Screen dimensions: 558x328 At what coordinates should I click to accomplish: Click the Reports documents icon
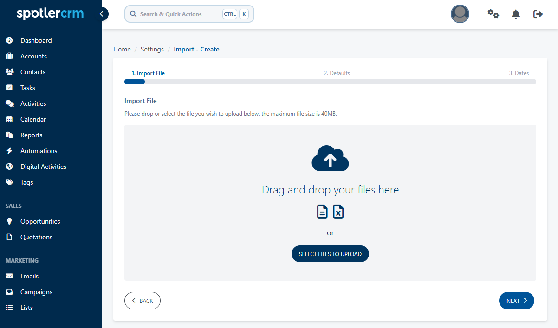[x=9, y=135]
